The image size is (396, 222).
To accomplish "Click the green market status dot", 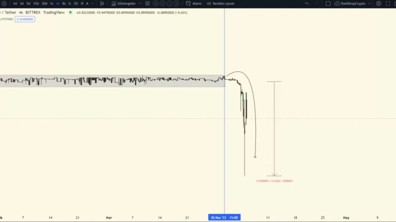I will pyautogui.click(x=70, y=12).
